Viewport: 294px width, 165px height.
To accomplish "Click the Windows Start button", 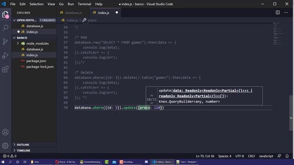I will [x=3, y=162].
